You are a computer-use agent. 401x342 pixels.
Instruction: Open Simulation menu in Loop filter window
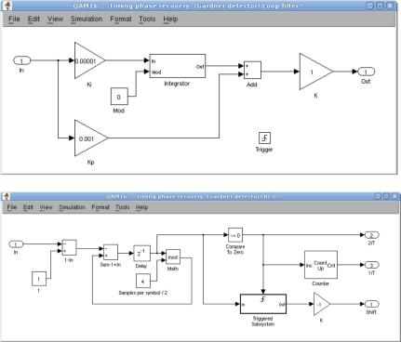click(x=87, y=19)
